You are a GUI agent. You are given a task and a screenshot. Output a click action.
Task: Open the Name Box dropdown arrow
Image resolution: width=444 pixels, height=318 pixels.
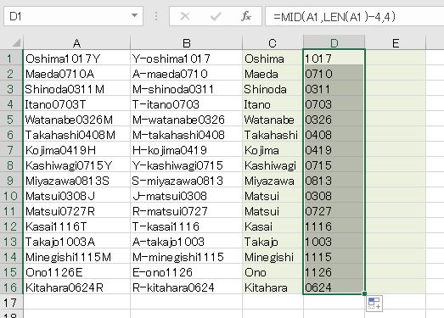tap(134, 16)
